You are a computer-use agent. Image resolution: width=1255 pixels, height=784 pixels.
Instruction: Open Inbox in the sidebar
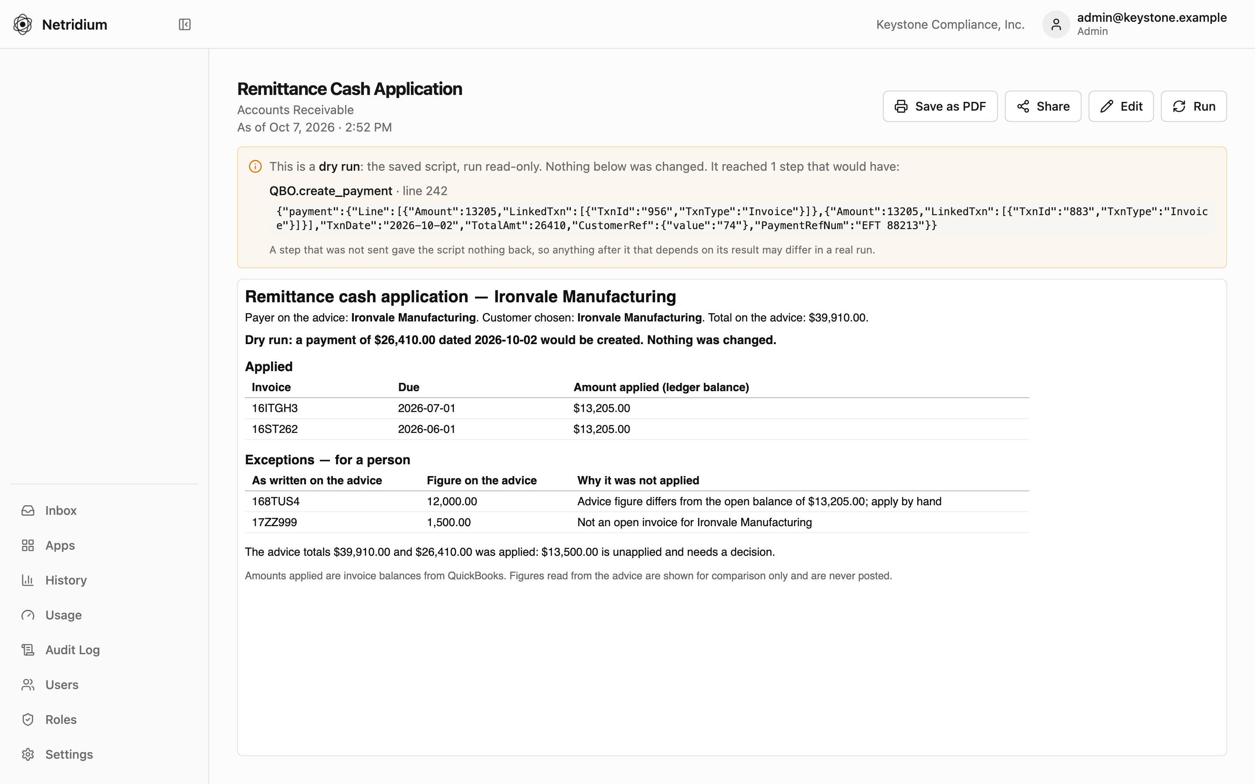coord(104,511)
